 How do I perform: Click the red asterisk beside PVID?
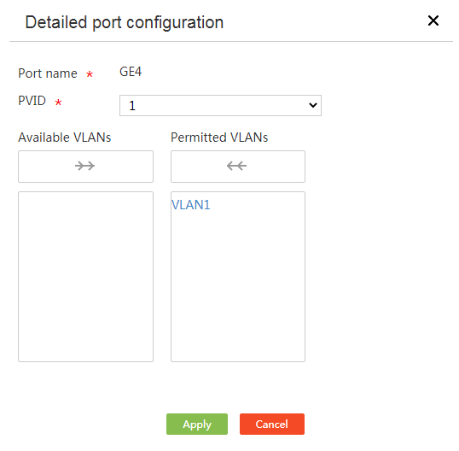[58, 102]
